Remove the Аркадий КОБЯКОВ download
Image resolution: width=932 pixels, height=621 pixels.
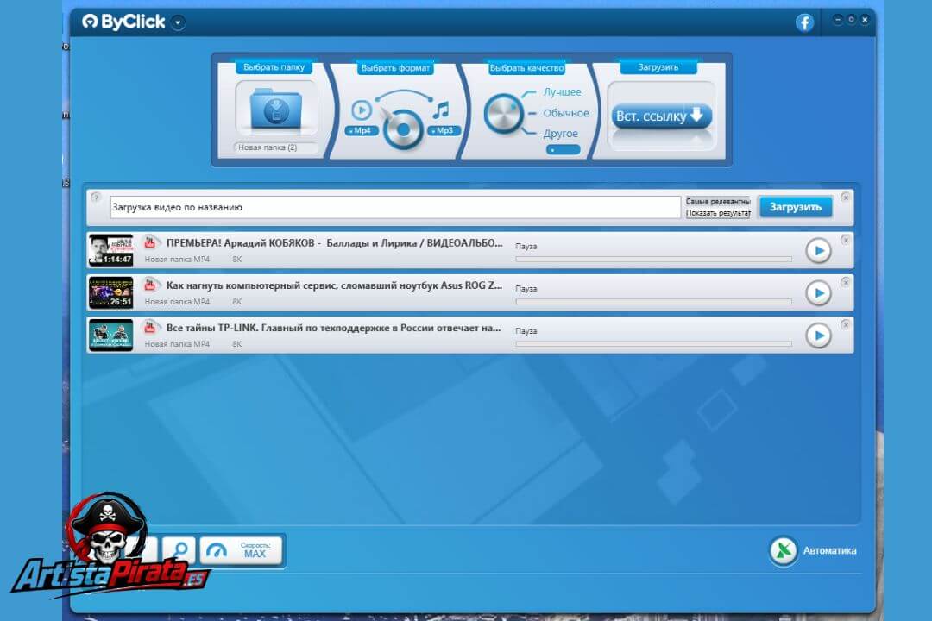[845, 240]
